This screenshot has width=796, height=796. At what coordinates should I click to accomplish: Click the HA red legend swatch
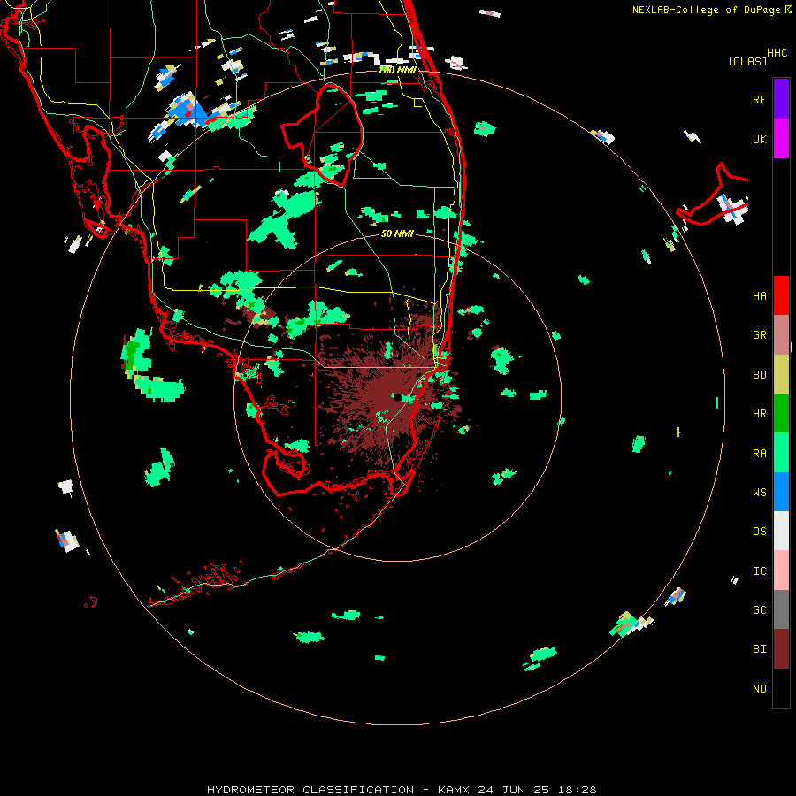tap(781, 295)
